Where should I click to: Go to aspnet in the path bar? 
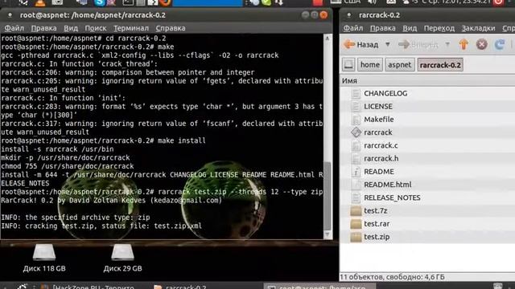399,64
